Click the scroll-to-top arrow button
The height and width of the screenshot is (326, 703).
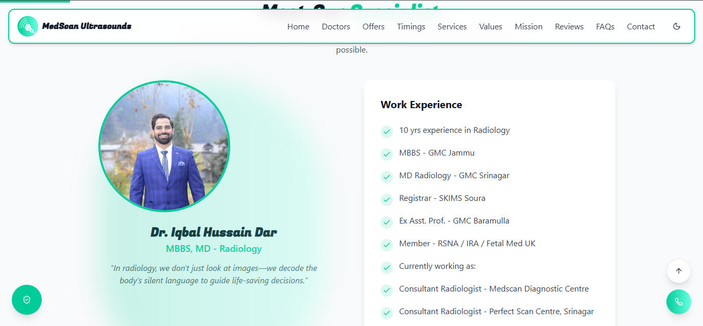pos(678,271)
